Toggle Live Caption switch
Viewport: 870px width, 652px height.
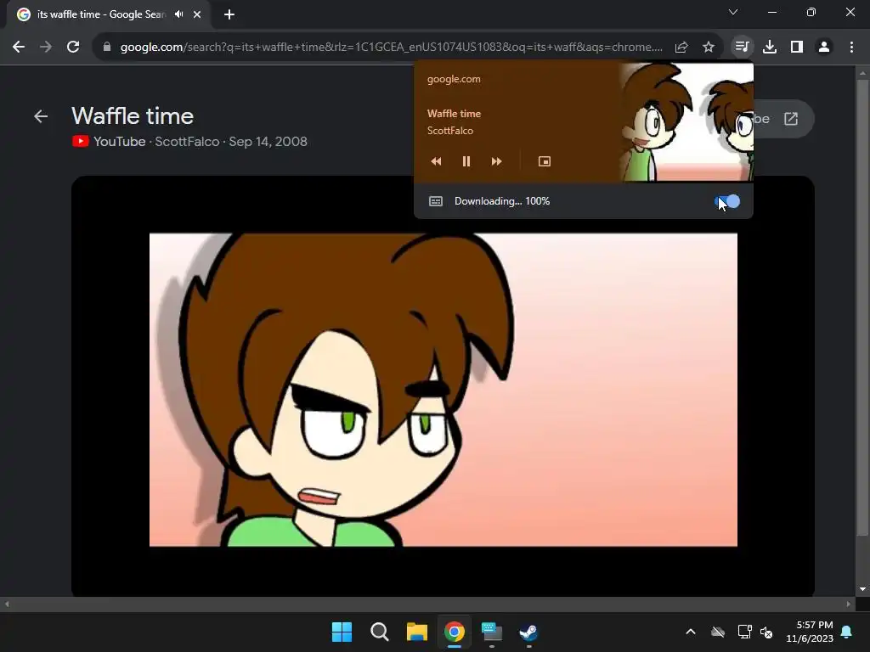[x=727, y=201]
